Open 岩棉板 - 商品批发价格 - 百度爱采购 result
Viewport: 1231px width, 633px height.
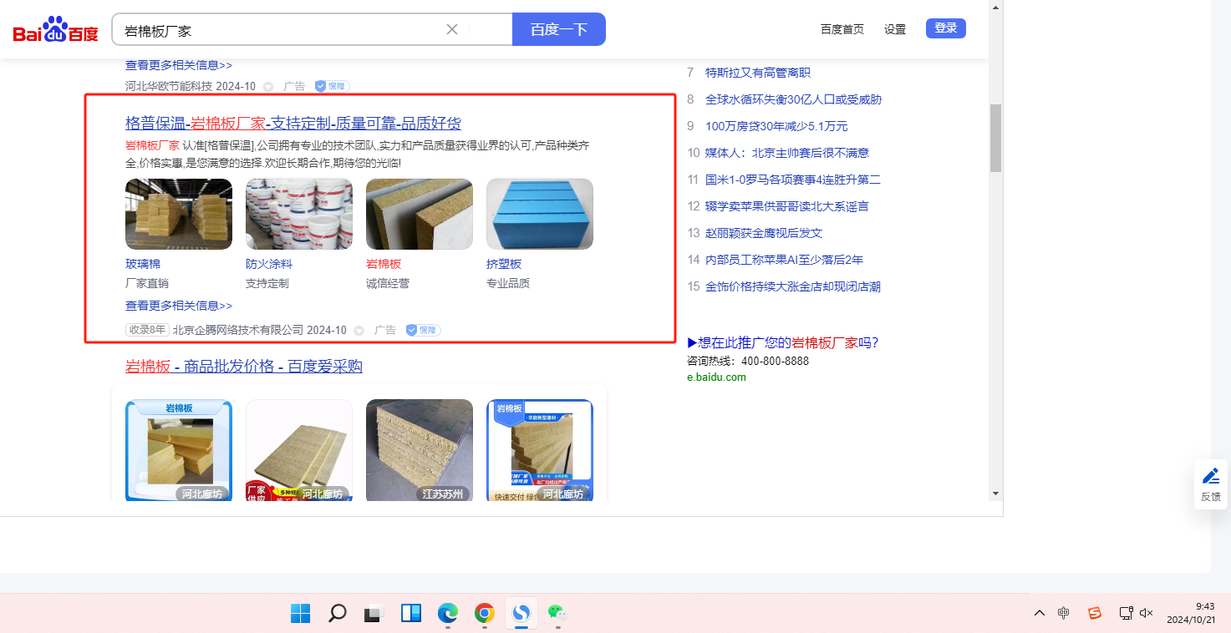tap(244, 367)
